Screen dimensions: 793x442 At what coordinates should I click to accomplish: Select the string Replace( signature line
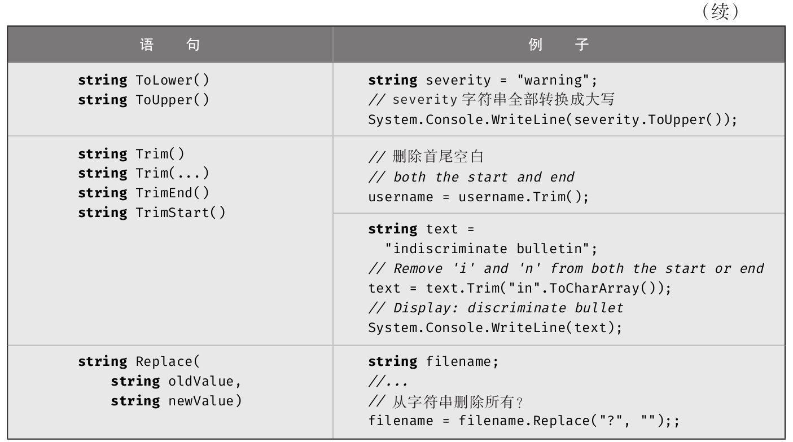(x=139, y=361)
